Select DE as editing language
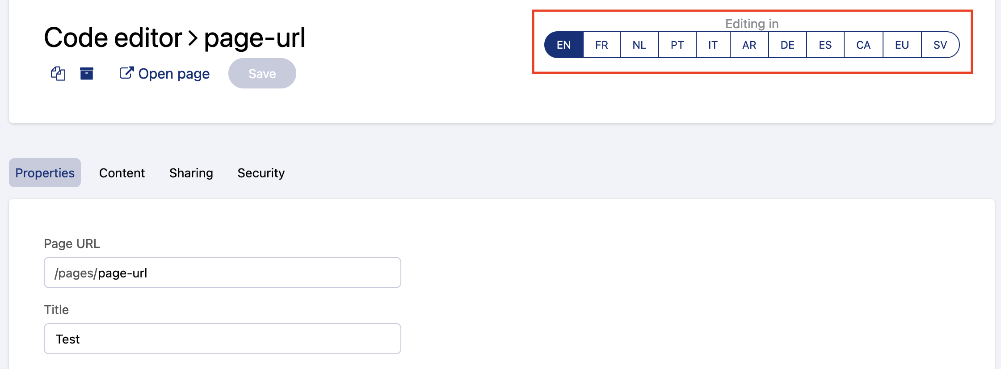The image size is (1001, 369). click(787, 45)
